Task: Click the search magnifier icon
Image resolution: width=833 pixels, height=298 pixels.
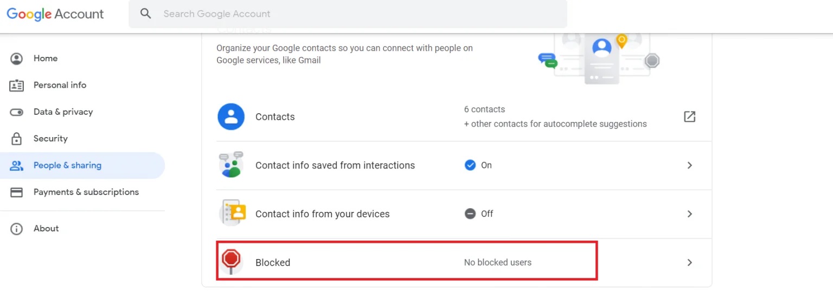Action: 145,14
